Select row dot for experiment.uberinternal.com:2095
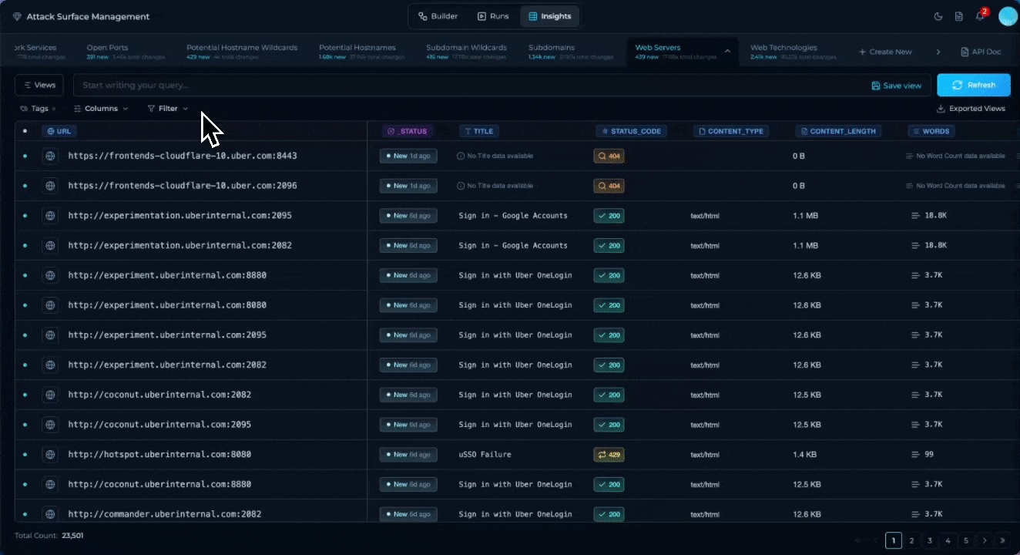The image size is (1020, 555). (25, 335)
